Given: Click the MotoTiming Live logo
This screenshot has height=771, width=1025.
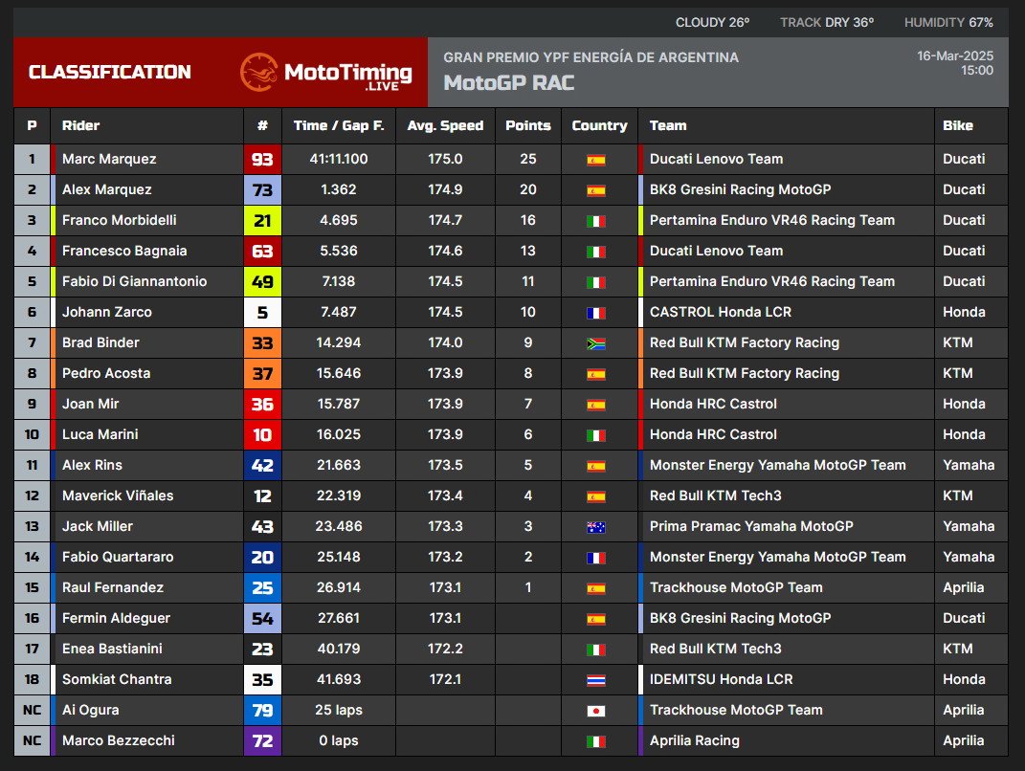Looking at the screenshot, I should click(325, 73).
